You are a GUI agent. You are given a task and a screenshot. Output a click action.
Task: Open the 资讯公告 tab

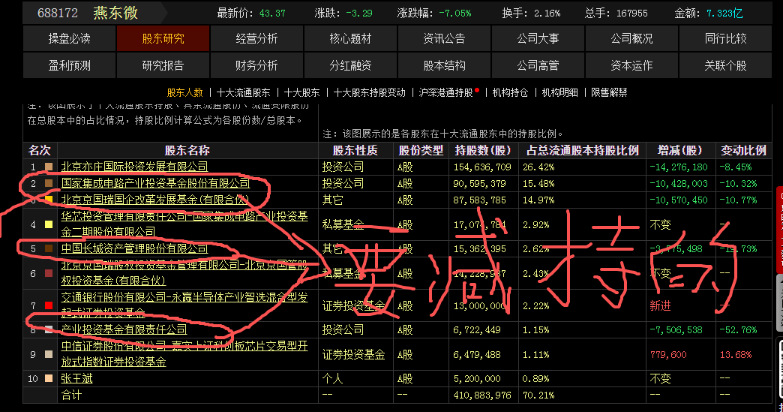click(x=444, y=38)
